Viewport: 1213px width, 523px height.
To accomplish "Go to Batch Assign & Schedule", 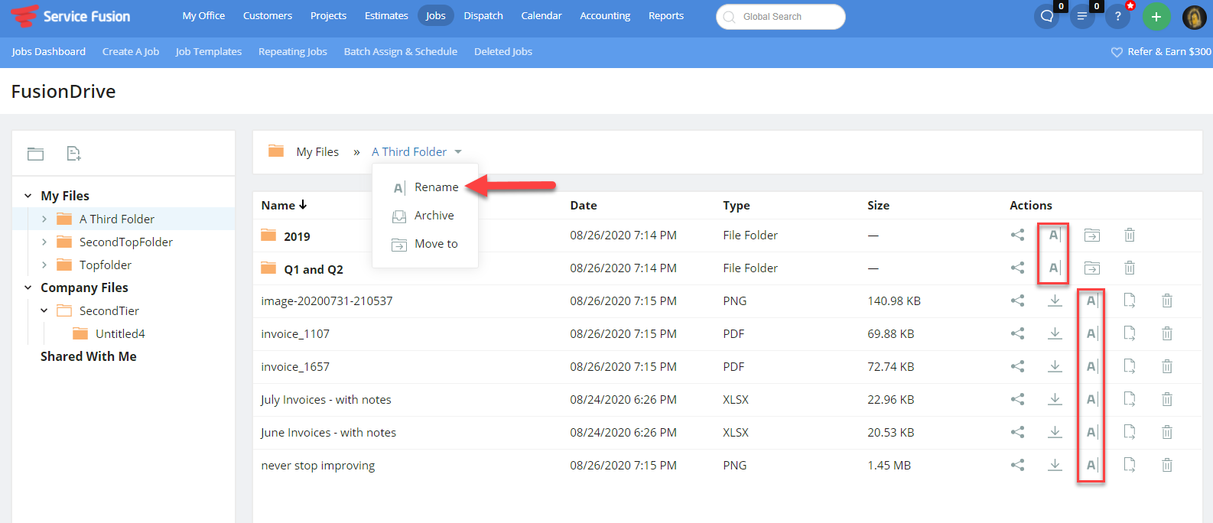I will pos(400,52).
